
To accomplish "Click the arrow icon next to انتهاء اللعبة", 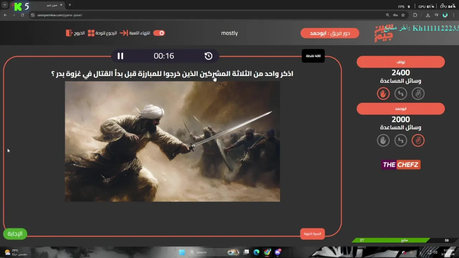I will (x=124, y=33).
